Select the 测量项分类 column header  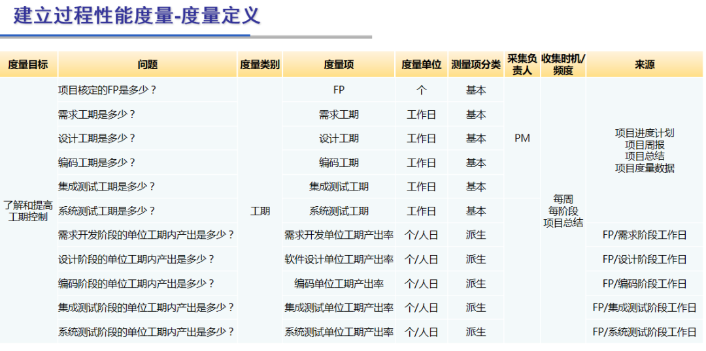click(x=476, y=65)
